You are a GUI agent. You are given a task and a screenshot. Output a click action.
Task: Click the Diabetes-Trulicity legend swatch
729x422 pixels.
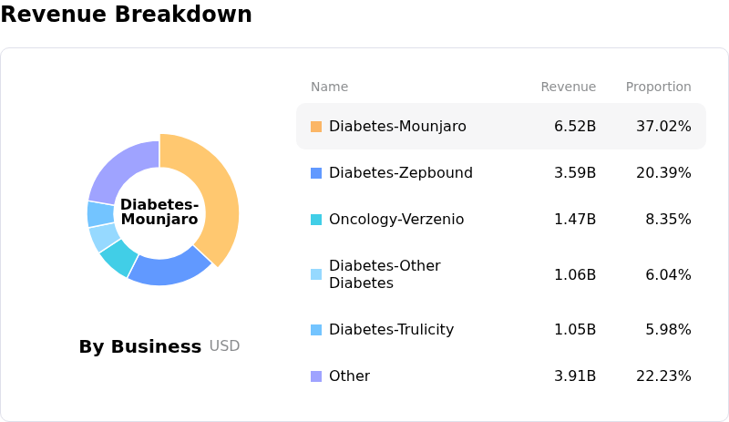click(316, 330)
